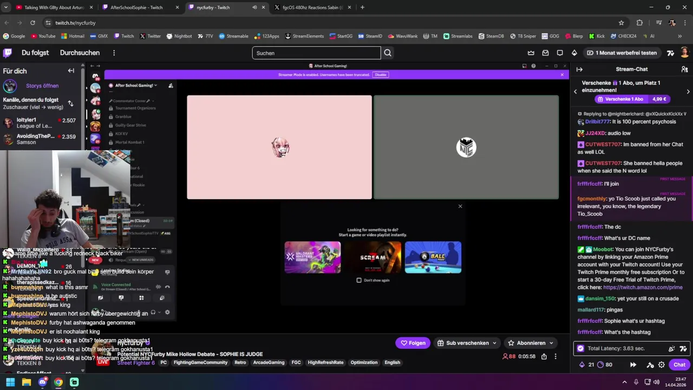Reload the page
Viewport: 693px width, 390px height.
[x=32, y=23]
